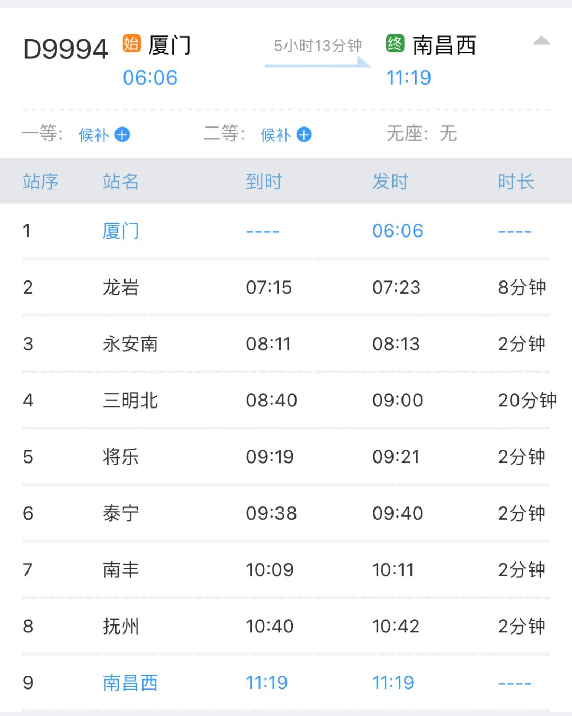This screenshot has width=572, height=716.
Task: Tap the 站名 column header
Action: pos(121,182)
